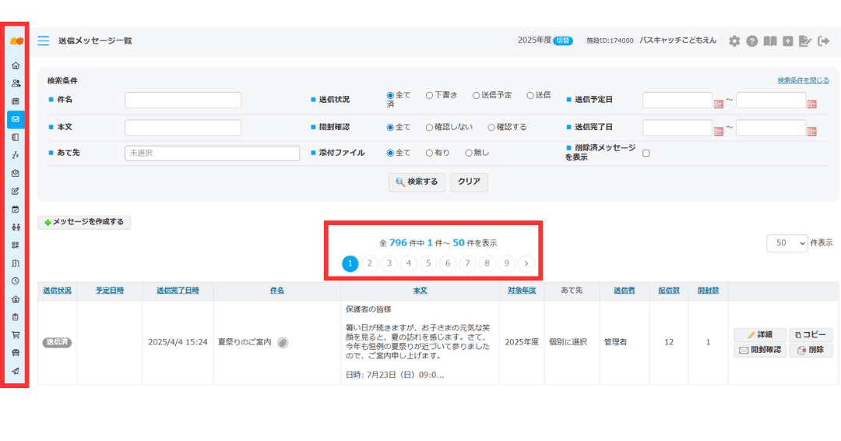Click next page arrow in pagination
The image size is (841, 441).
(x=526, y=263)
